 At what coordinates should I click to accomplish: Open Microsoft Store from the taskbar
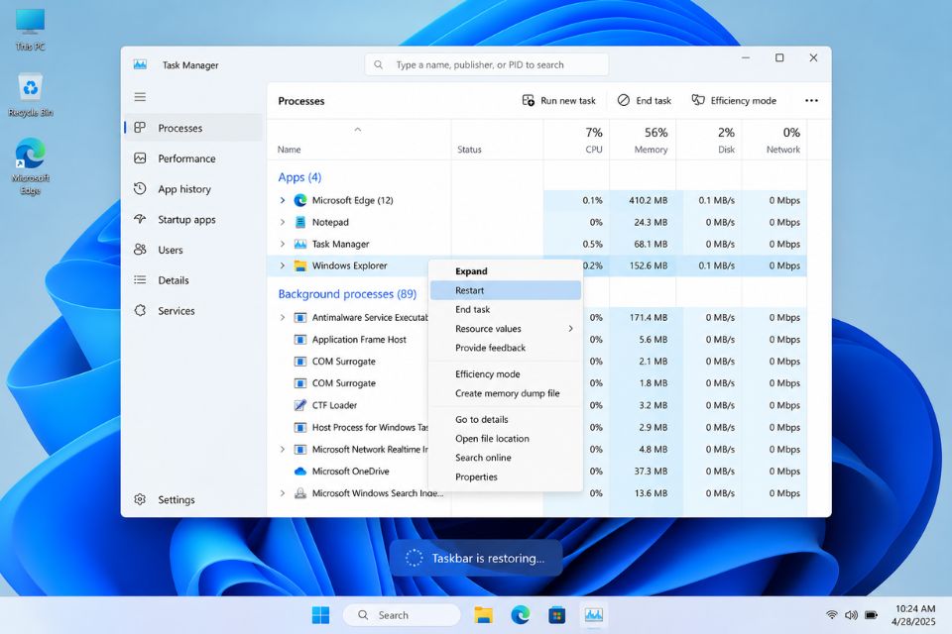pyautogui.click(x=556, y=615)
